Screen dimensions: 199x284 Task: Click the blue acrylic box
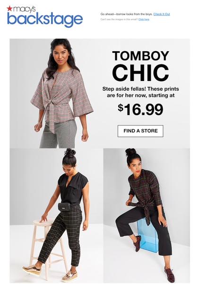point(148,235)
